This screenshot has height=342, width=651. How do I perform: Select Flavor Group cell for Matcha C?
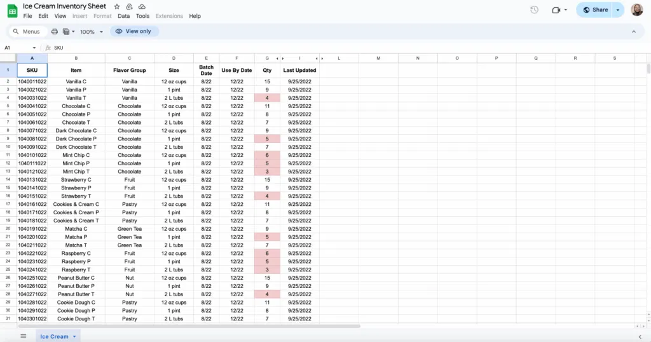tap(130, 229)
